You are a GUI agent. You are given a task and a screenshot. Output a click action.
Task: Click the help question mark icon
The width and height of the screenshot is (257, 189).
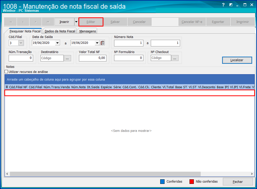coord(223,5)
